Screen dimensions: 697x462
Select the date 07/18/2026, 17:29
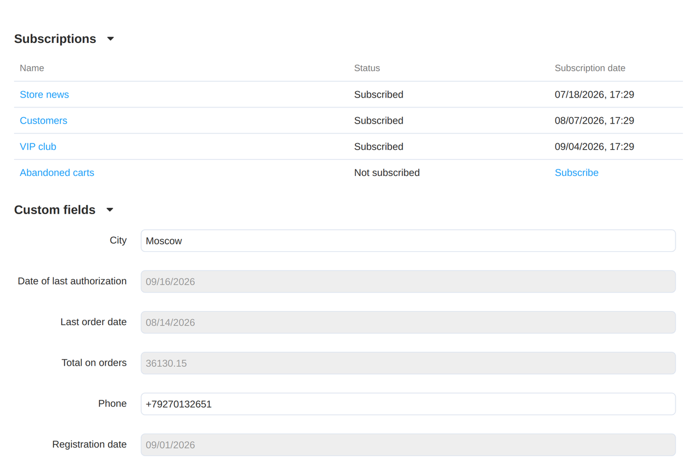click(594, 95)
